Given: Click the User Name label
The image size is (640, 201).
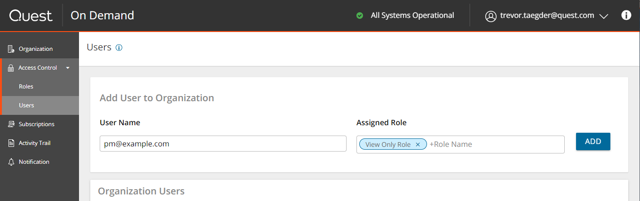Looking at the screenshot, I should click(120, 123).
